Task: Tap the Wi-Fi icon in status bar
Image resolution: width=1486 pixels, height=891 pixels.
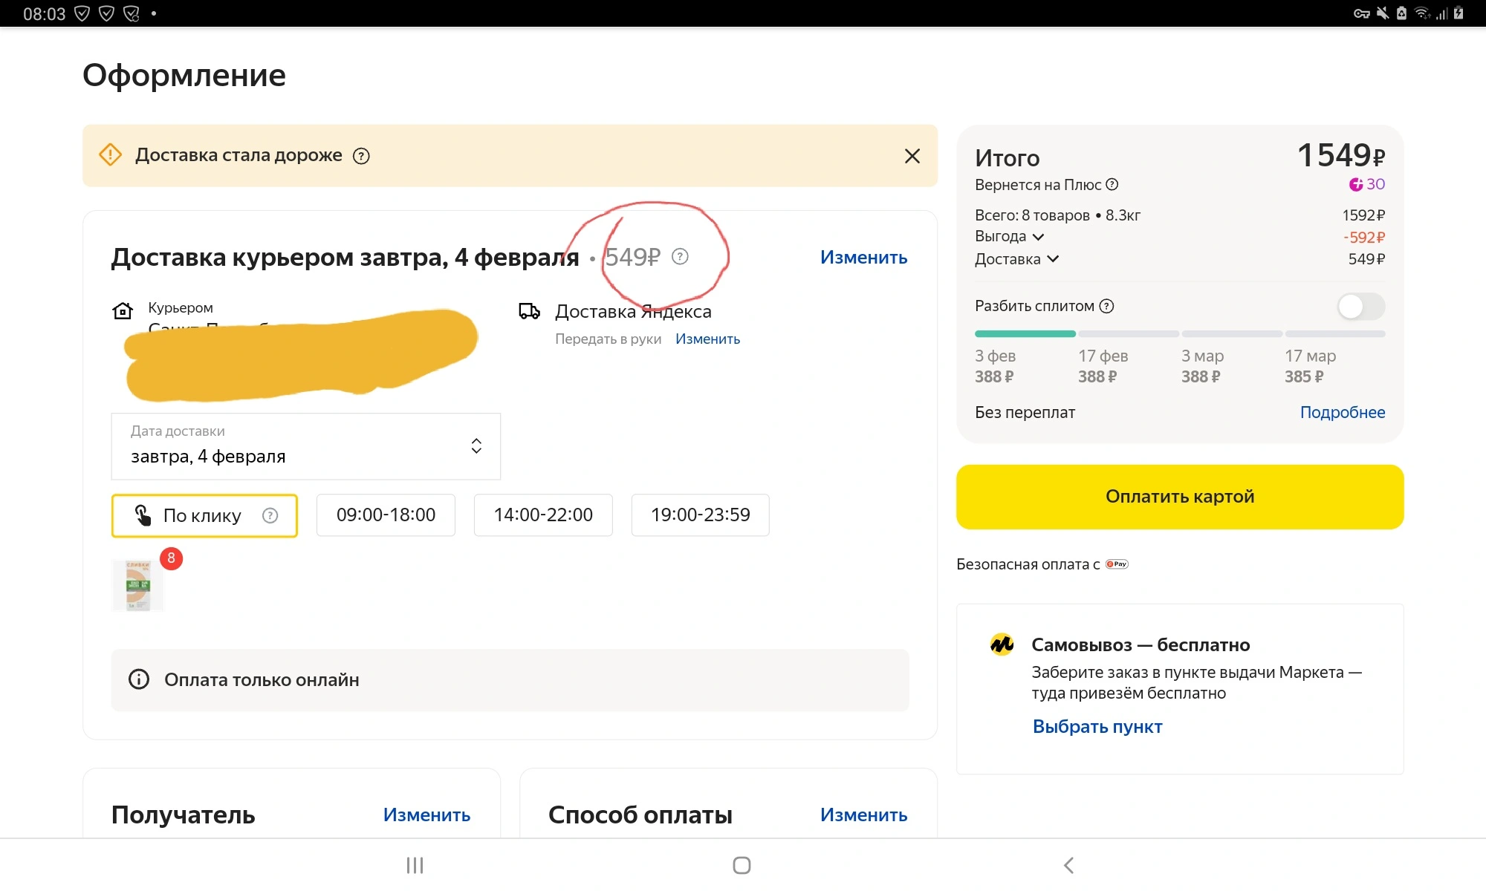Action: [x=1422, y=13]
